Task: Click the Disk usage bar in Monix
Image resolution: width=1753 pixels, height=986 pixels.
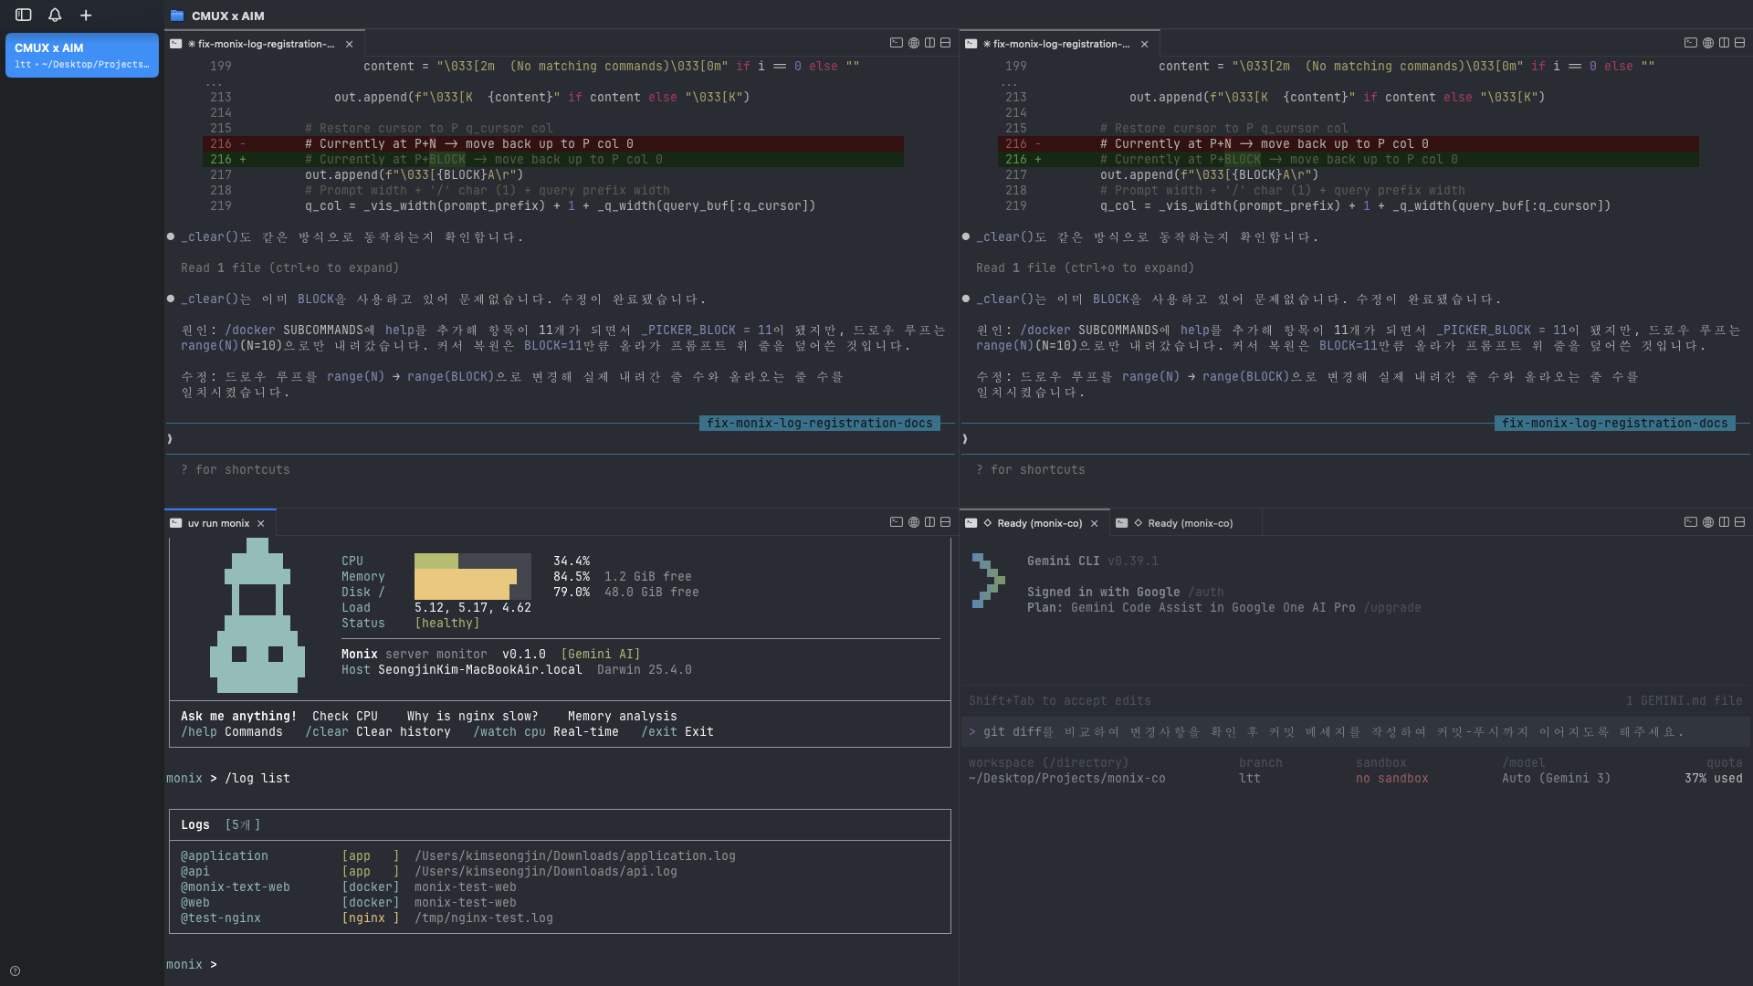Action: [473, 592]
